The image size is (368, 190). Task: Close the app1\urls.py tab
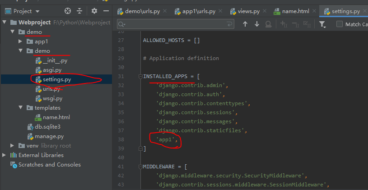coord(220,11)
